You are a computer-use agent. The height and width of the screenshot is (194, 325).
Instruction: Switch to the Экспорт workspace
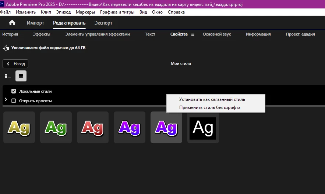[103, 23]
